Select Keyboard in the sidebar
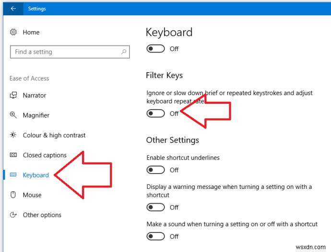This screenshot has height=252, width=331. coord(35,175)
